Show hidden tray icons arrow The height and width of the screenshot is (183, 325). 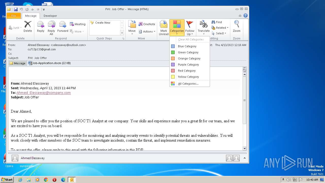coord(283,179)
